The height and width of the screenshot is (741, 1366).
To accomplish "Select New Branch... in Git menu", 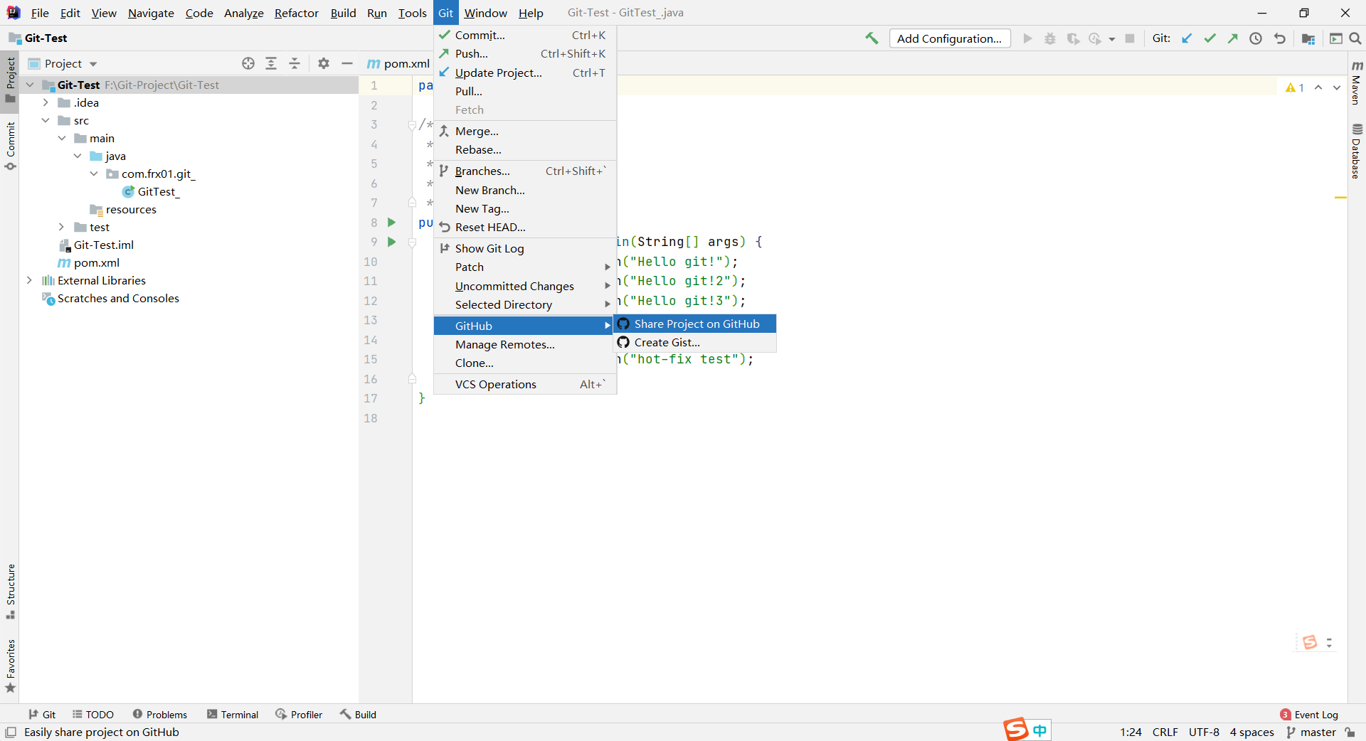I will [x=525, y=190].
